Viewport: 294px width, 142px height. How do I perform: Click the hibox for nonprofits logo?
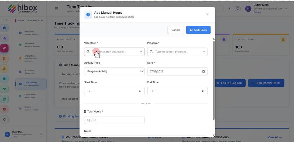23,9
